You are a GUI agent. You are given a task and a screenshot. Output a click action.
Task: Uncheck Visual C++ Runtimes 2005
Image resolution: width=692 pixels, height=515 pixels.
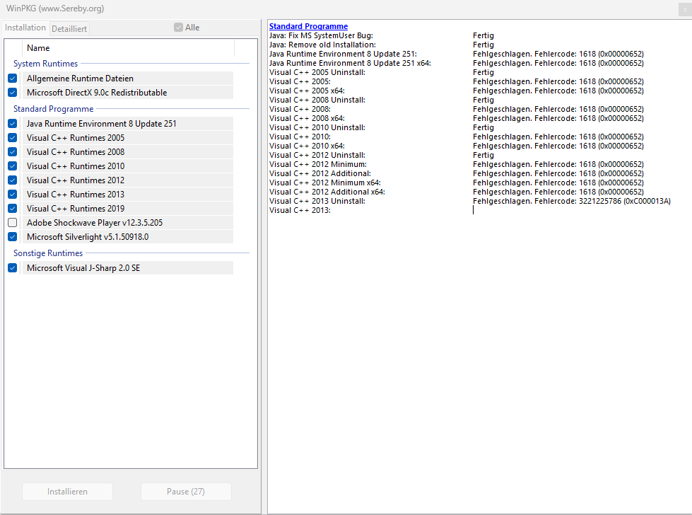[x=12, y=138]
